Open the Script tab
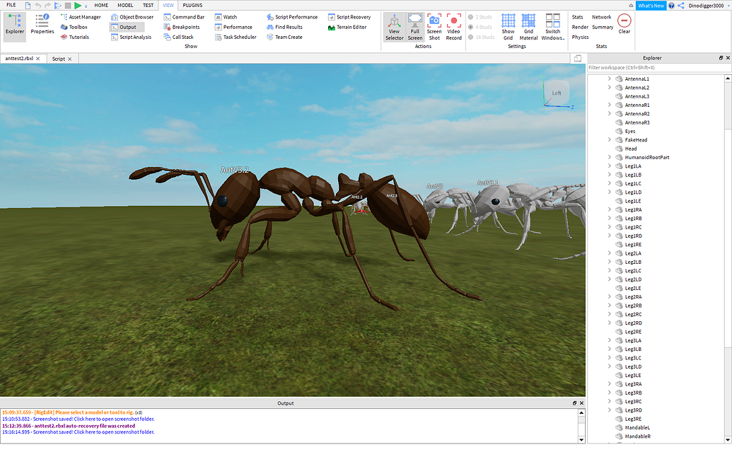The image size is (732, 457). click(59, 59)
